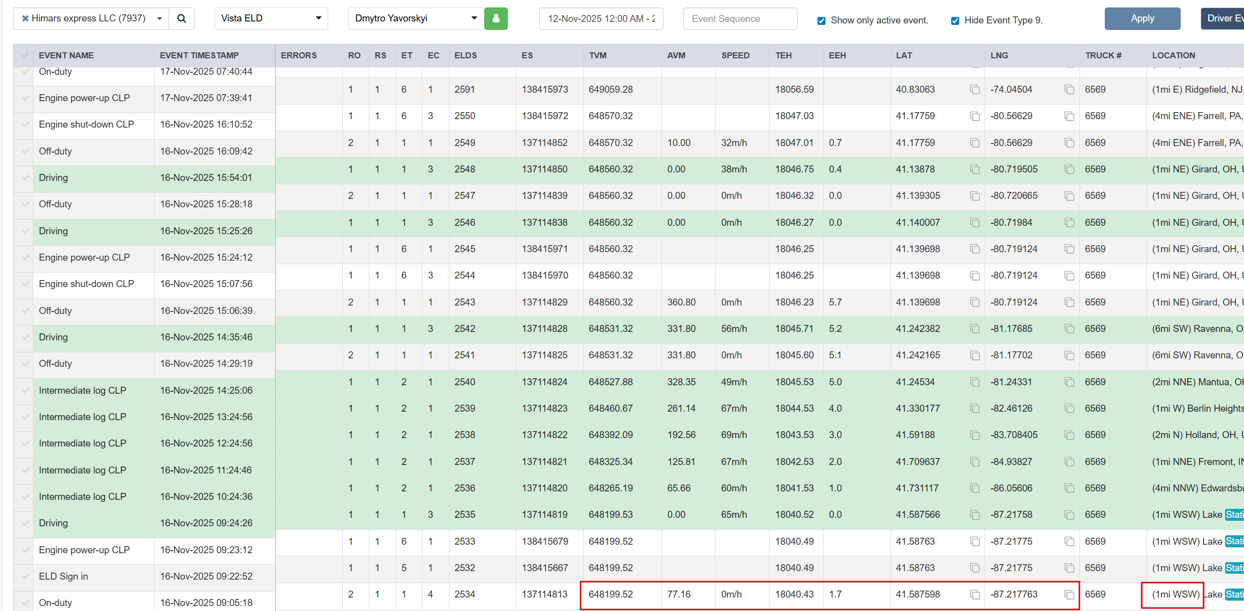Image resolution: width=1244 pixels, height=611 pixels.
Task: Click the magnifier search icon beside company
Action: click(182, 18)
